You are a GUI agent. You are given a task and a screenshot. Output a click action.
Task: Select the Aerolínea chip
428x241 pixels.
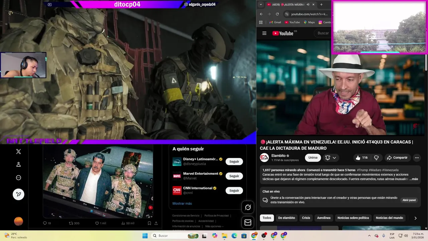[x=324, y=218]
